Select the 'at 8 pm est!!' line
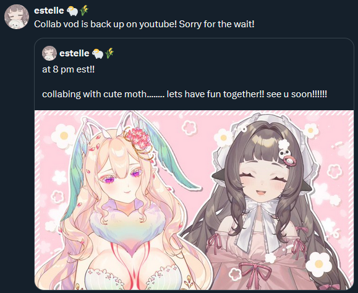This screenshot has height=293, width=358. (68, 69)
